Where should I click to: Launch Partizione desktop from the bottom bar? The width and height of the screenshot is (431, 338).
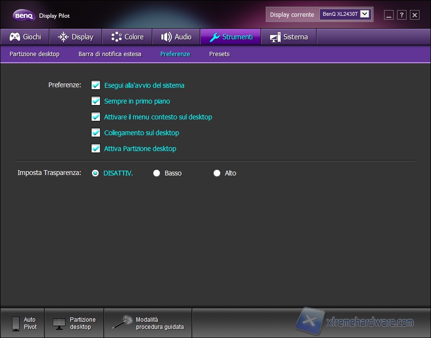pyautogui.click(x=74, y=323)
